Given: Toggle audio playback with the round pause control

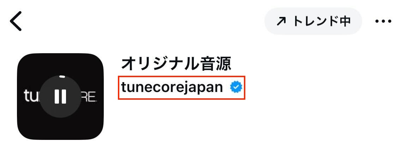Looking at the screenshot, I should coord(60,97).
